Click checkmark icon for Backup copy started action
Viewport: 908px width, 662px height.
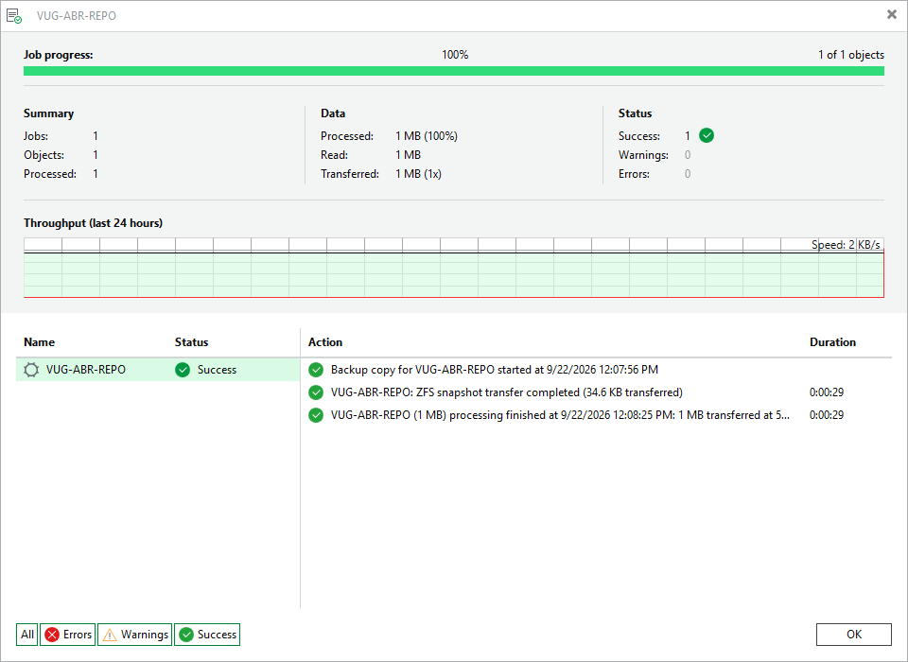point(316,370)
